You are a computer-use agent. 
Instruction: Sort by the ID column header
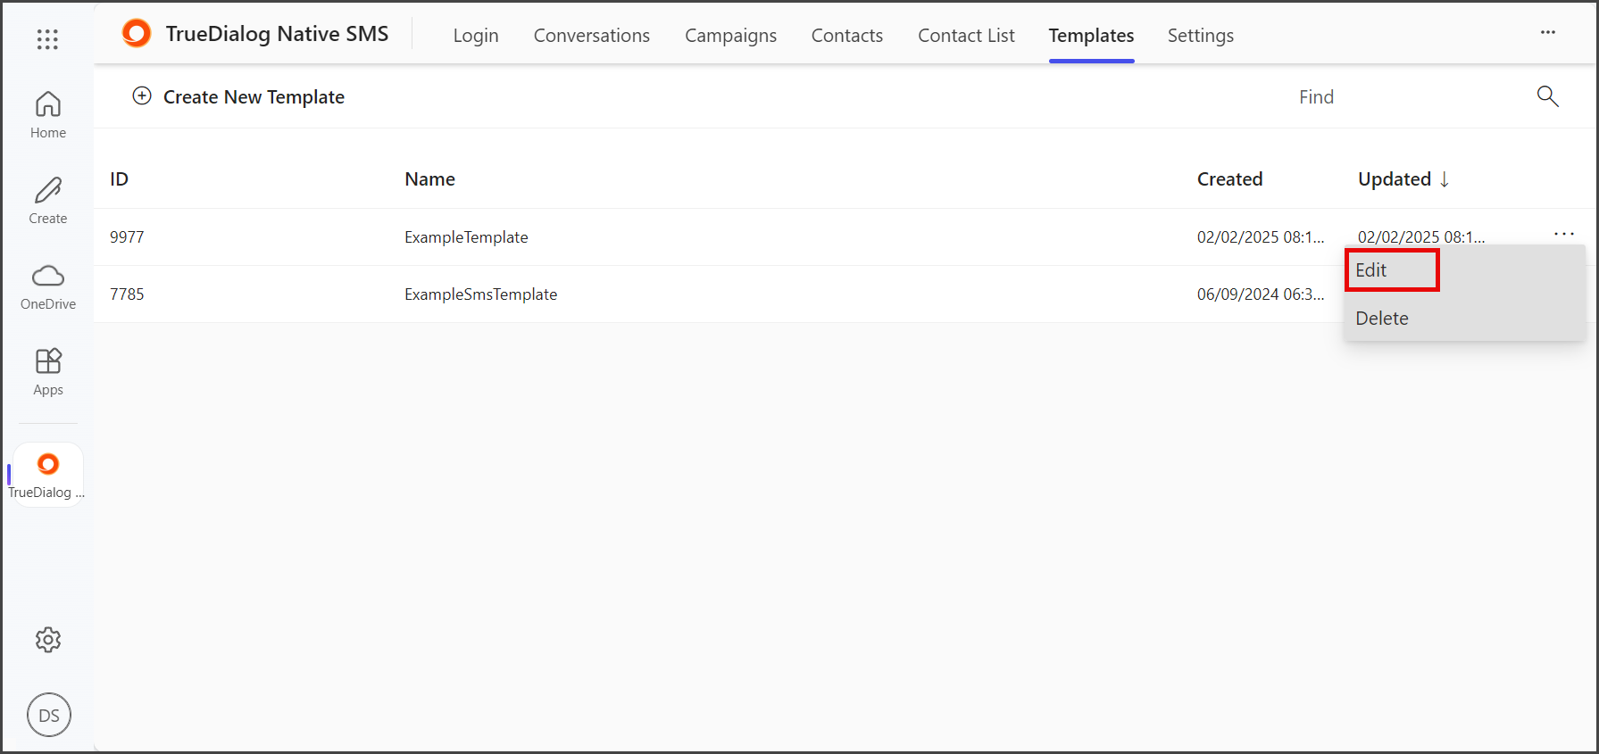point(120,179)
